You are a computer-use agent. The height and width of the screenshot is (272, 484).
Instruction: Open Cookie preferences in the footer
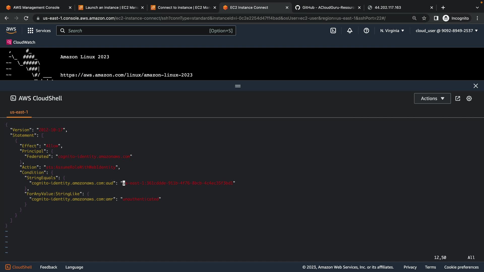(x=461, y=267)
